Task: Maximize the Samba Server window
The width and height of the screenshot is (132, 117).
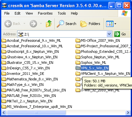Action: coord(119,5)
